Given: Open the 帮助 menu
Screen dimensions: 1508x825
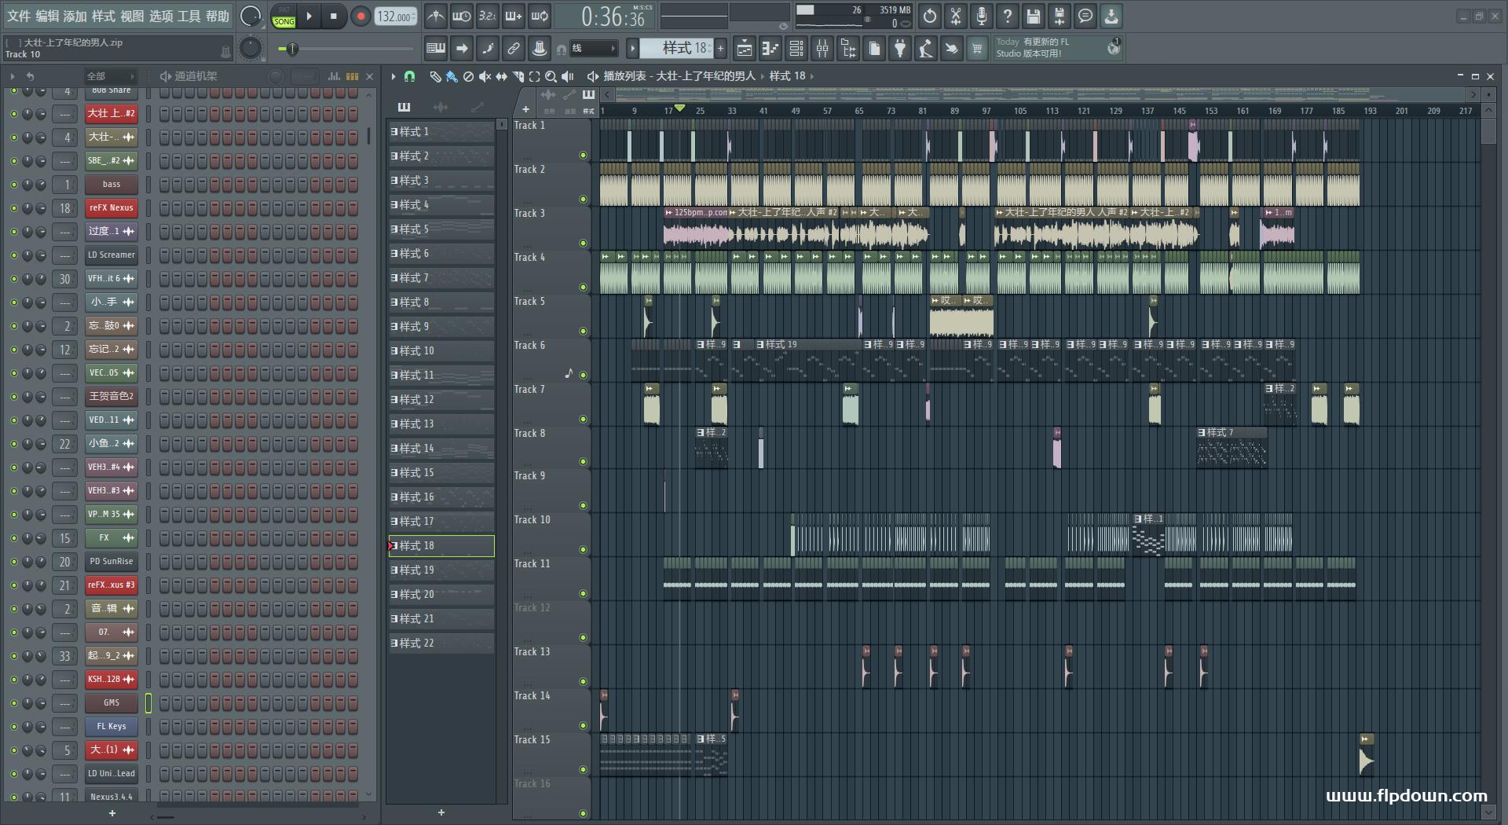Looking at the screenshot, I should [x=218, y=16].
